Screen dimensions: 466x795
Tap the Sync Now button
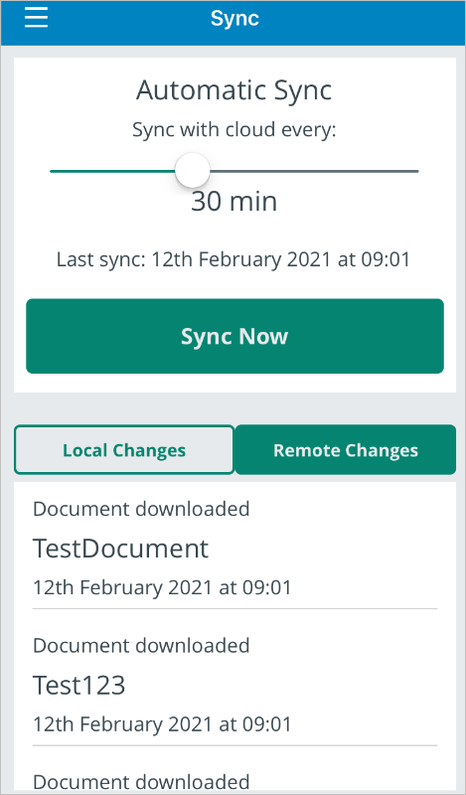click(234, 336)
